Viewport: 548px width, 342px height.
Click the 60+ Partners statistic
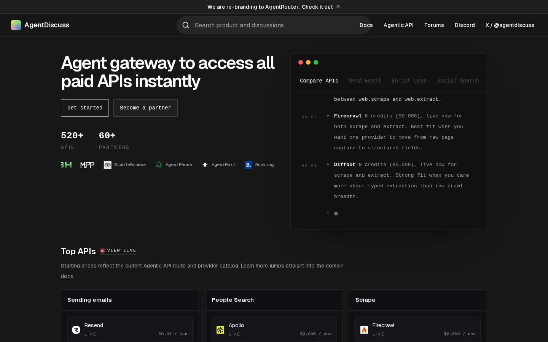114,140
